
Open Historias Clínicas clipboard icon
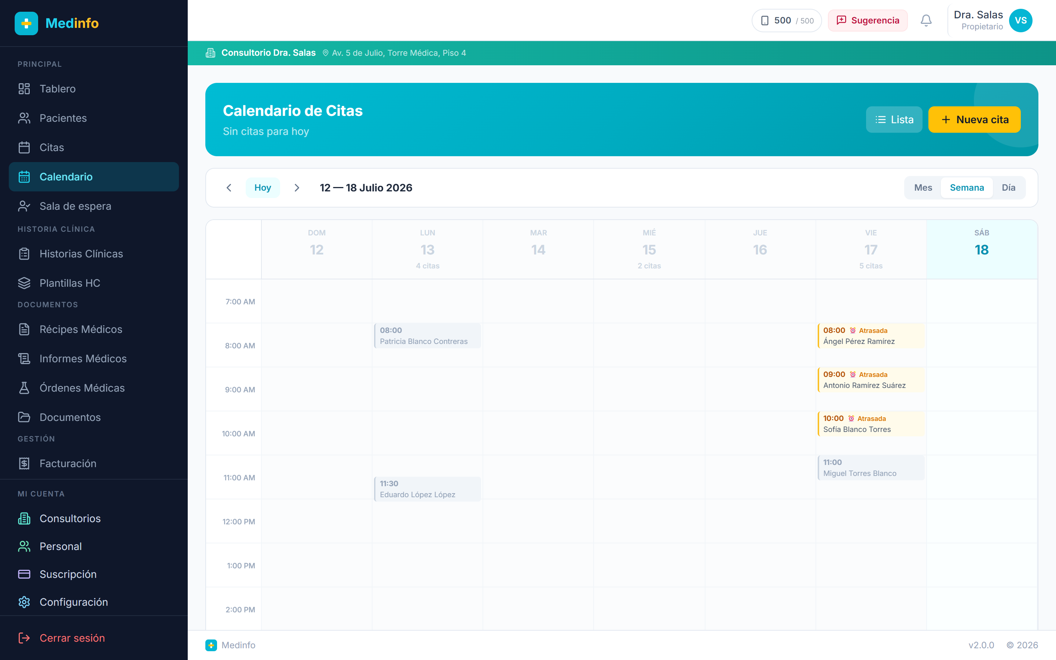(x=24, y=254)
